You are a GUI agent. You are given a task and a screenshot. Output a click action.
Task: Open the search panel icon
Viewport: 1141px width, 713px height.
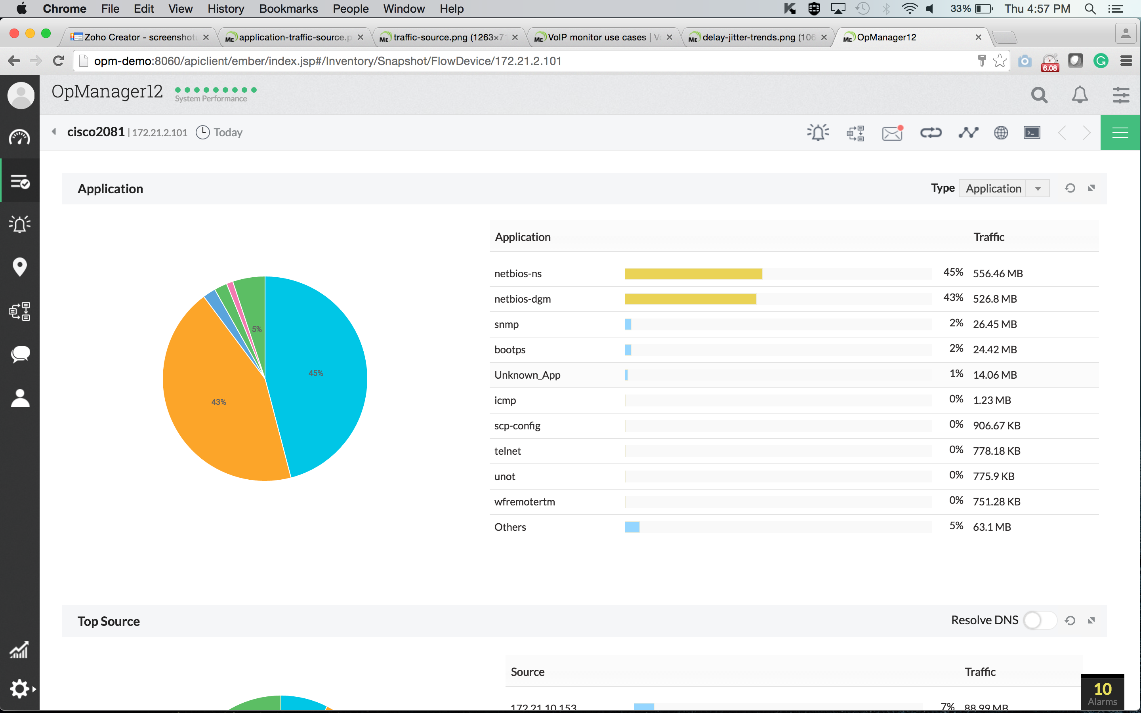(1040, 94)
